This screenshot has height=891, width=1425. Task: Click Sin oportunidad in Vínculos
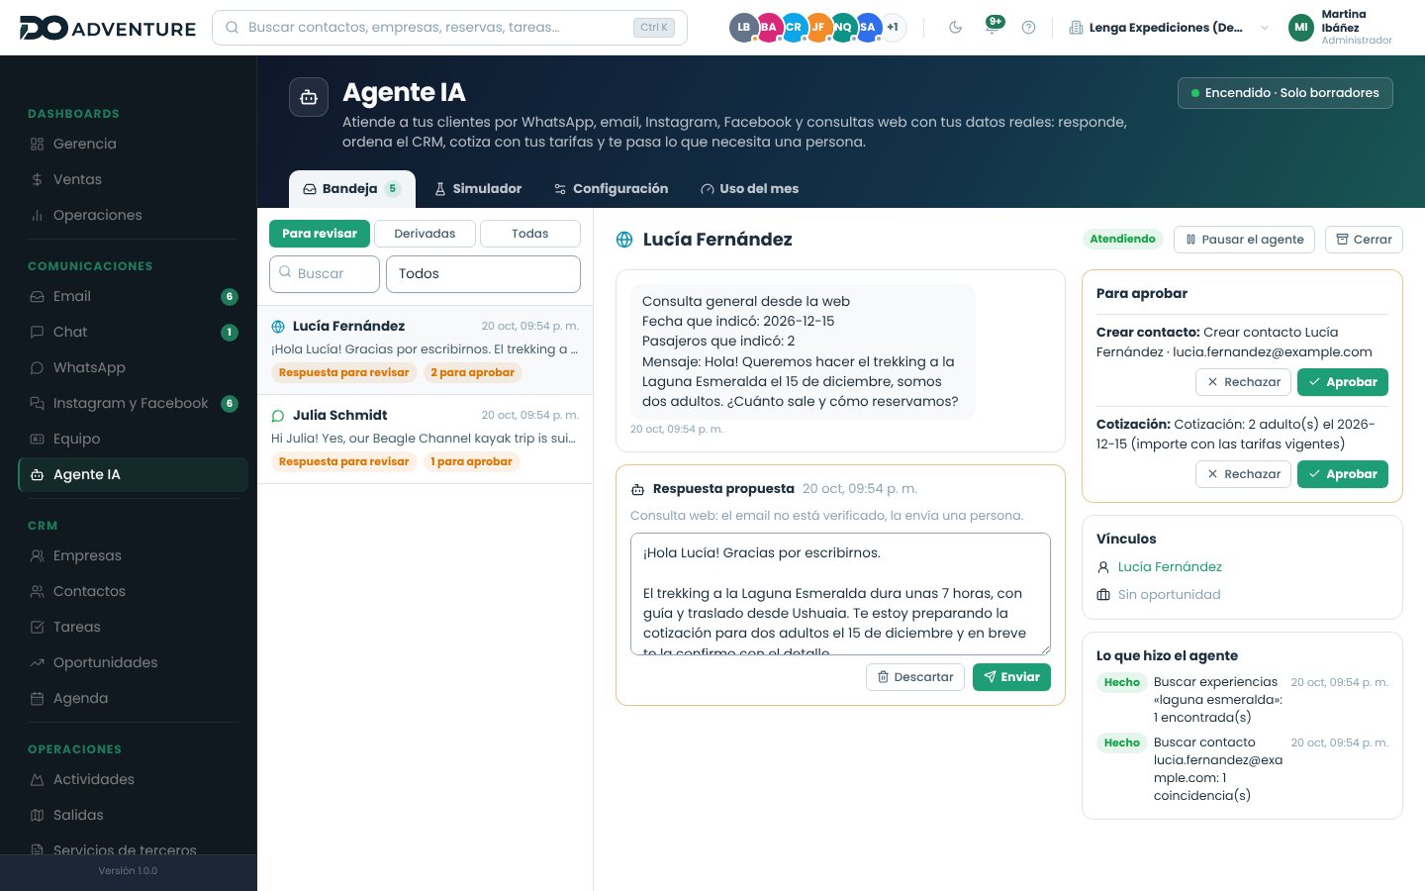coord(1169,595)
